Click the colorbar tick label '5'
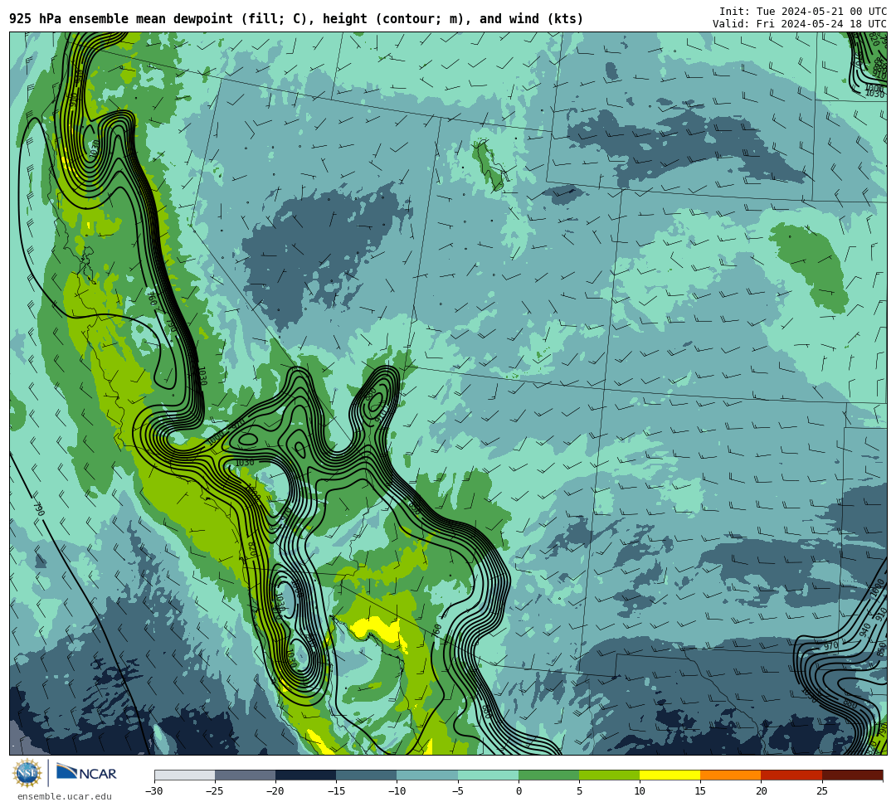Image resolution: width=896 pixels, height=807 pixels. [x=579, y=791]
